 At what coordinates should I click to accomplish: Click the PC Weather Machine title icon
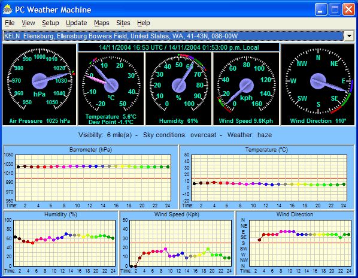pyautogui.click(x=7, y=10)
